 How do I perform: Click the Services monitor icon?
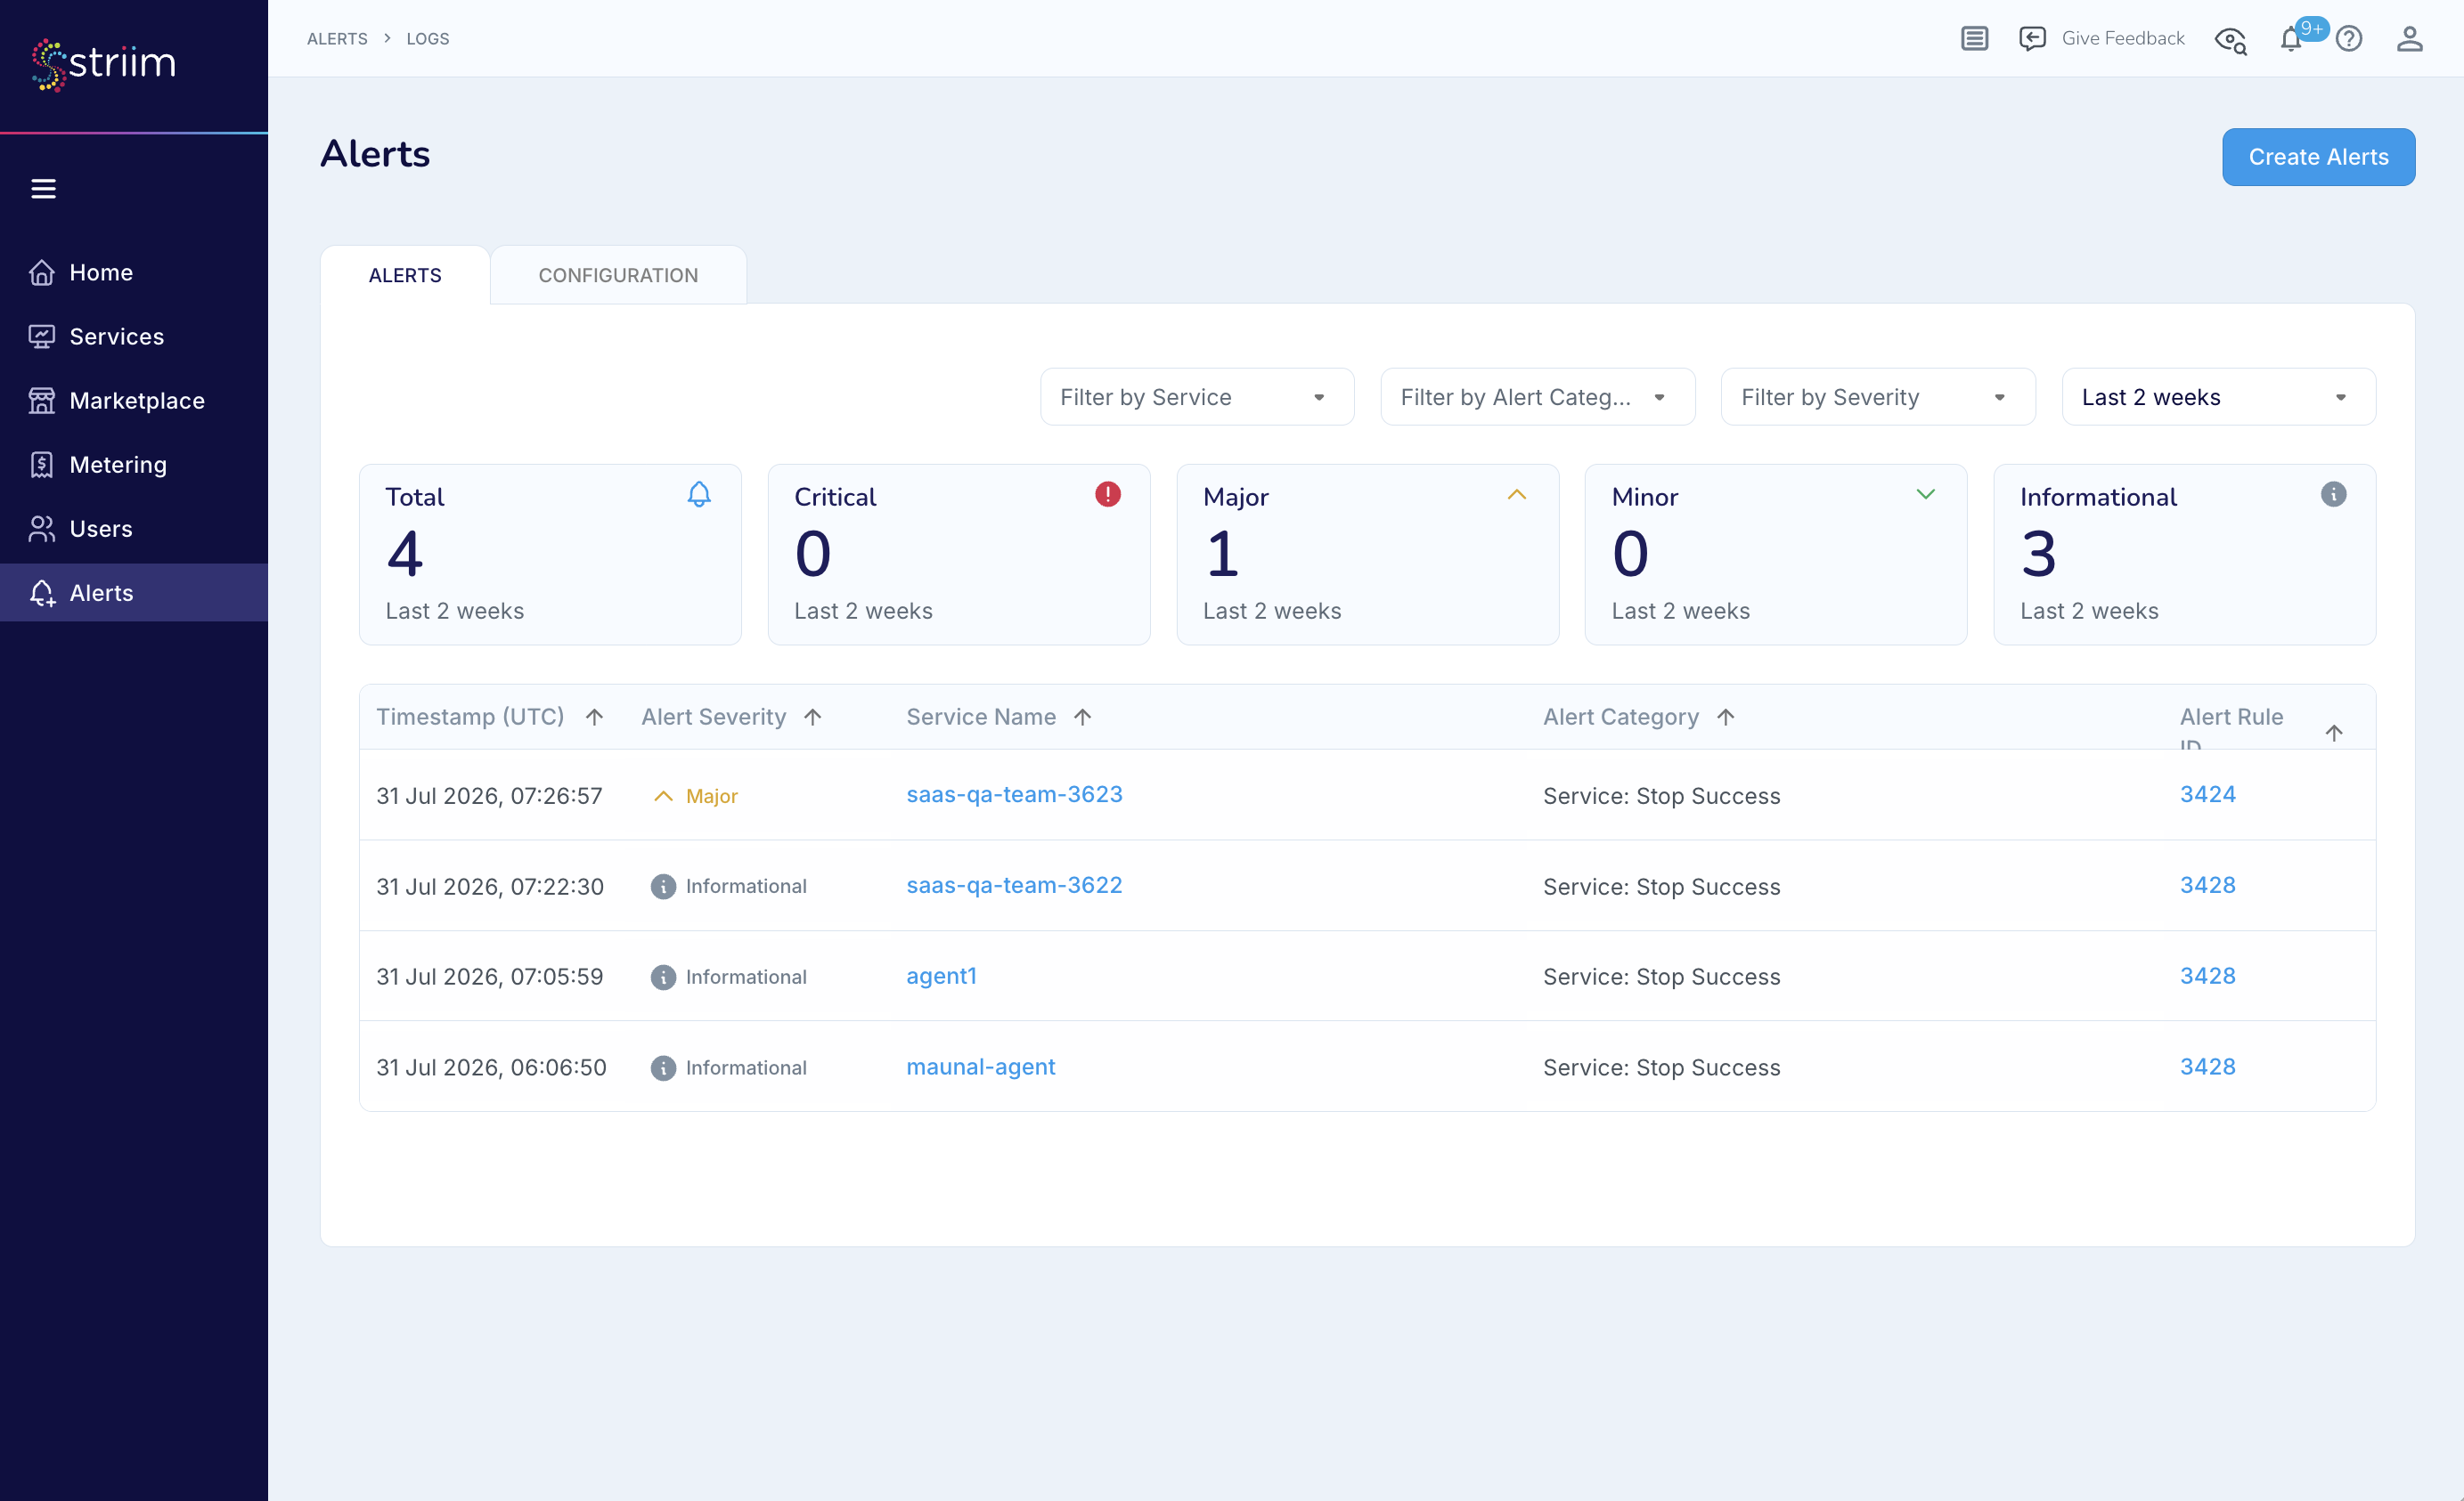coord(42,336)
